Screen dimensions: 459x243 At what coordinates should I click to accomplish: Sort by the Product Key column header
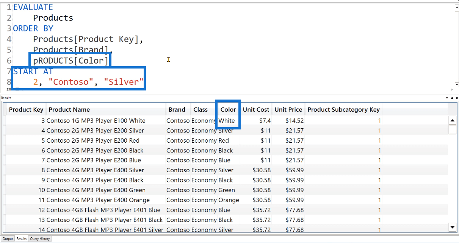coord(26,109)
